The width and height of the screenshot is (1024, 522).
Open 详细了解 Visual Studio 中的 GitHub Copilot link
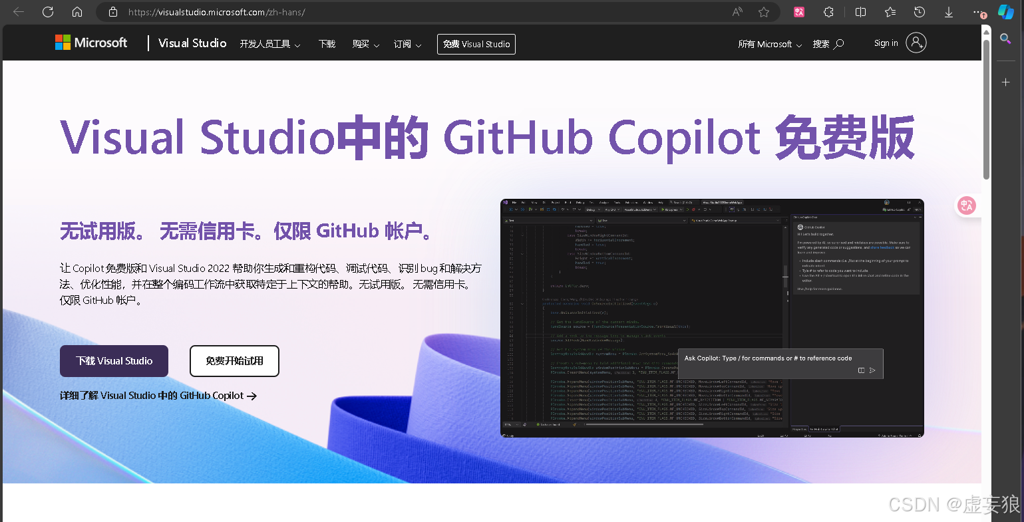(x=158, y=396)
